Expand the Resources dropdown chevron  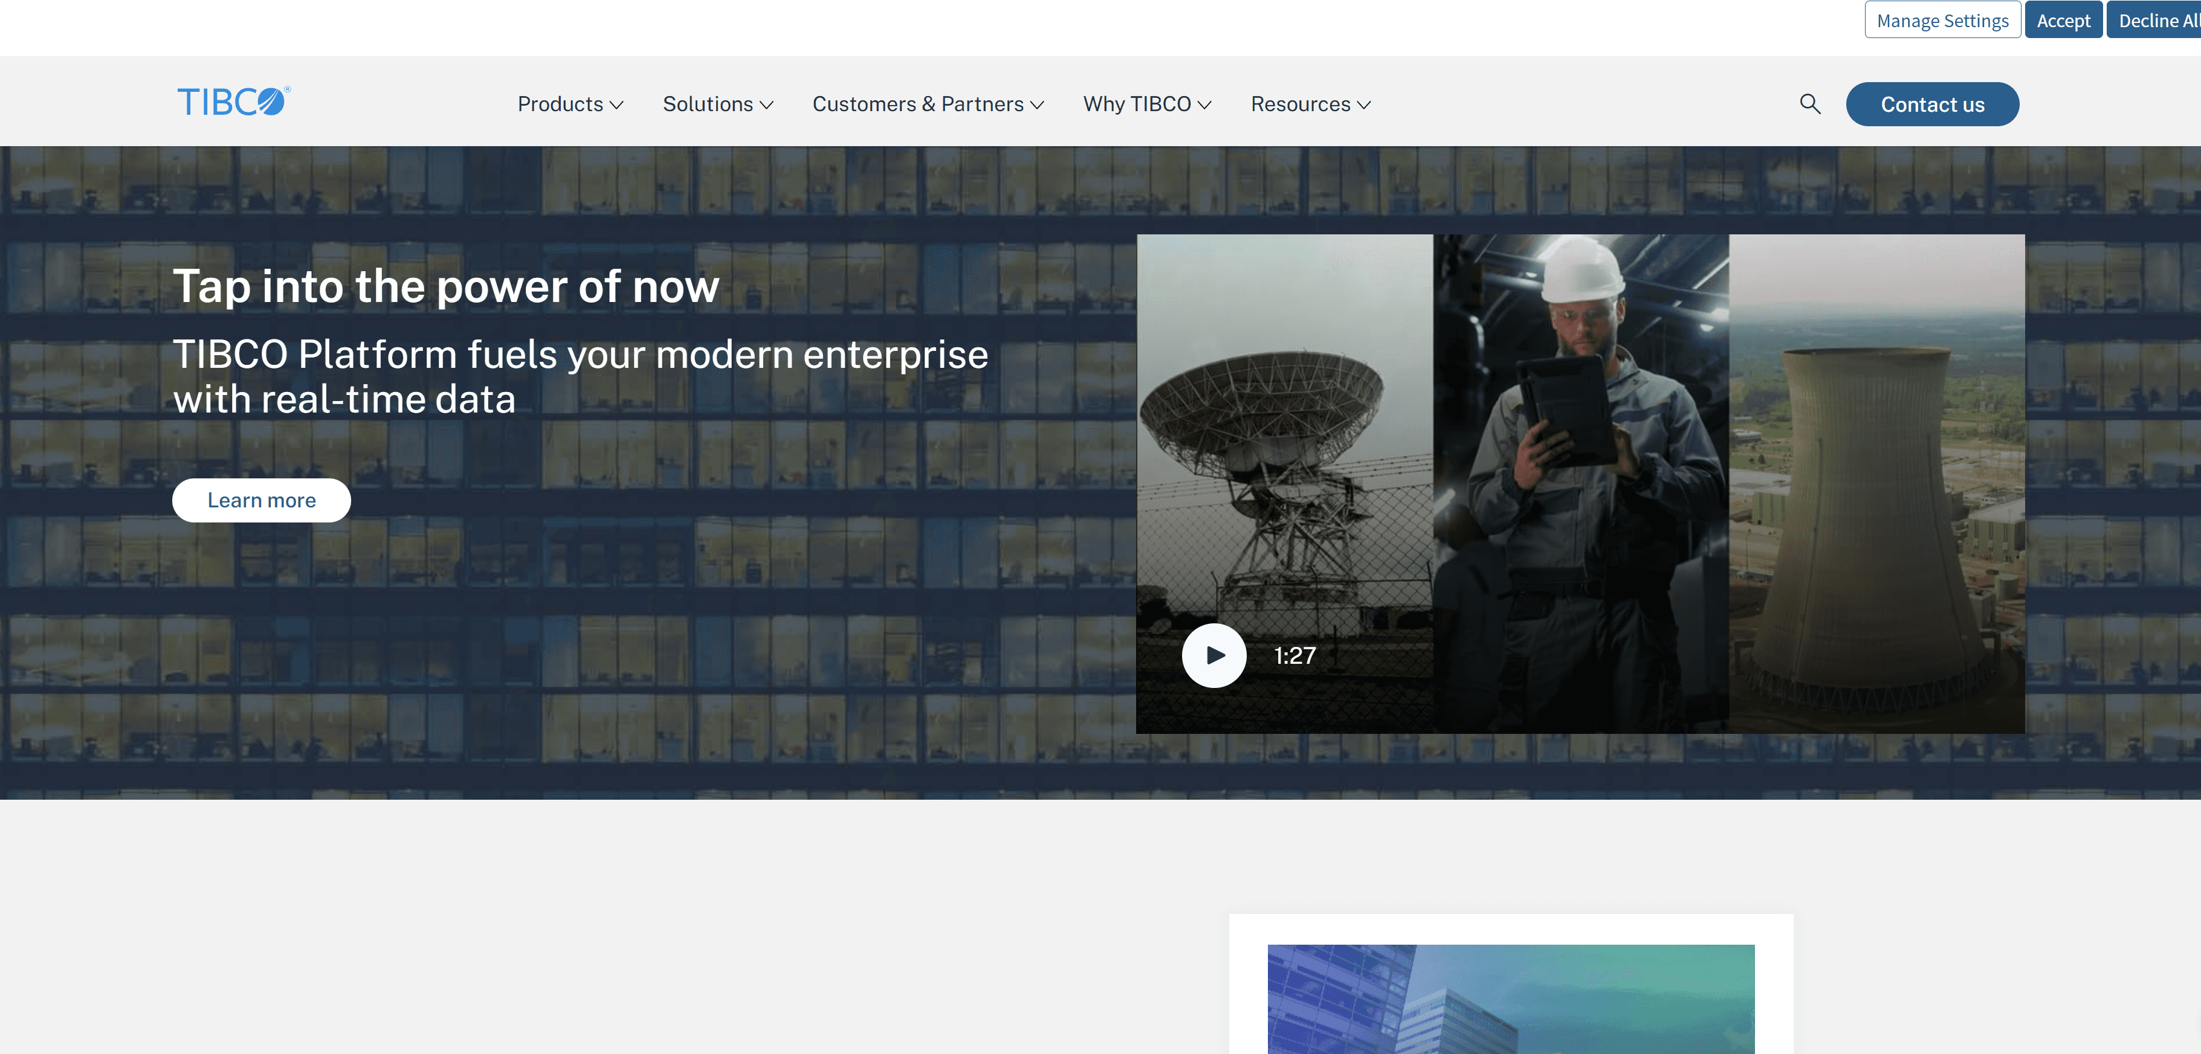click(1363, 105)
